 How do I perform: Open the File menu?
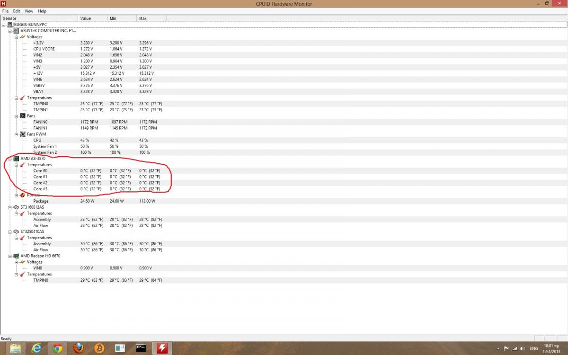click(x=6, y=11)
